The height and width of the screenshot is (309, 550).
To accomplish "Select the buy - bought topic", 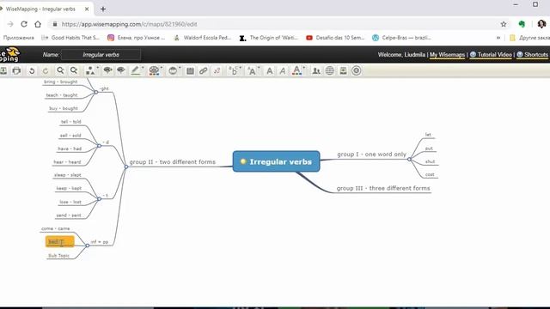I will tap(63, 109).
